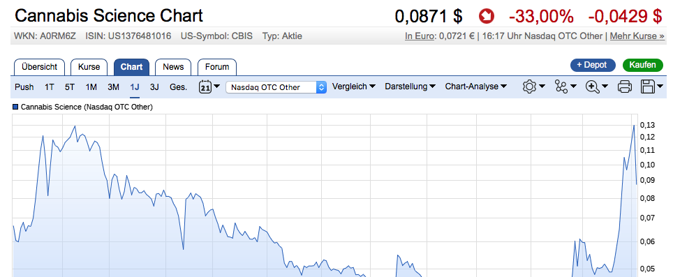
Task: Select the 1J timeframe
Action: pyautogui.click(x=135, y=87)
